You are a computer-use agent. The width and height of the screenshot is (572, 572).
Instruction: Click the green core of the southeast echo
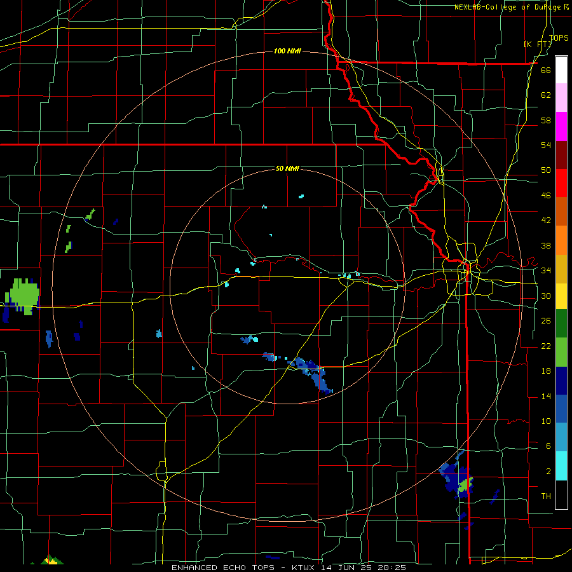[465, 485]
